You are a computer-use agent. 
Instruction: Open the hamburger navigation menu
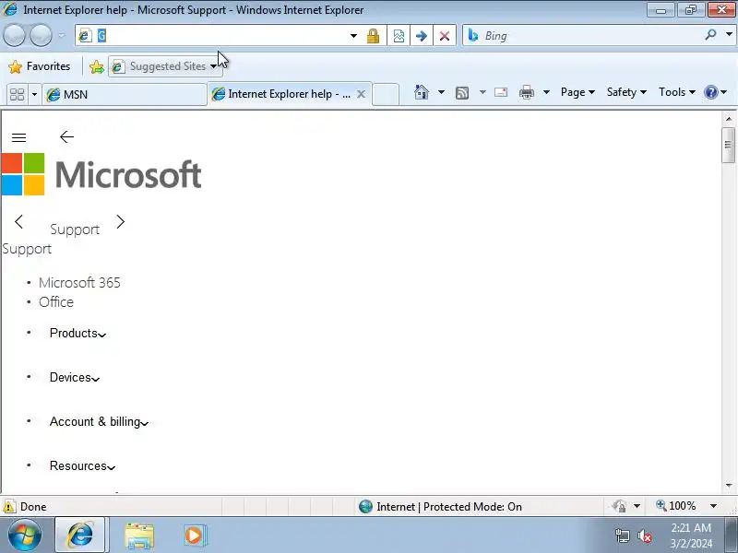click(18, 137)
